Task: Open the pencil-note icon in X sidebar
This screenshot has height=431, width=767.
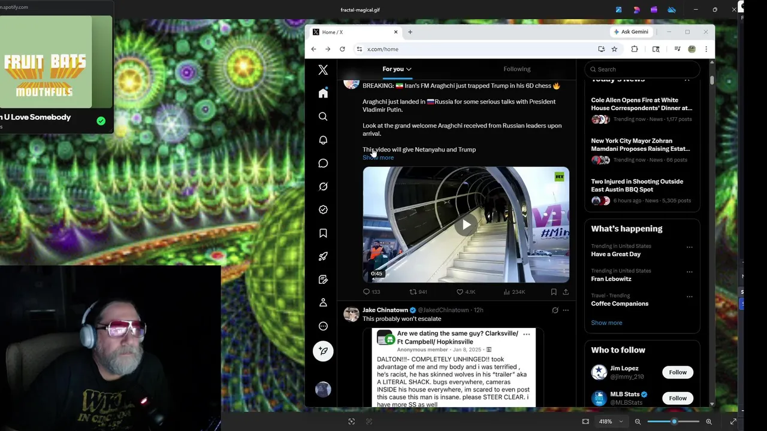Action: point(323,280)
